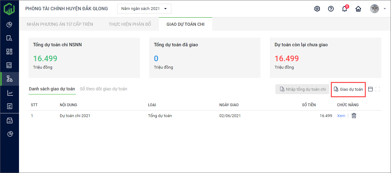391x173 pixels.
Task: Switch to Thực hiện phân bổ tab
Action: point(130,24)
